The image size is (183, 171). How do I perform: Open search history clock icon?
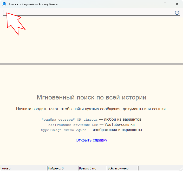tap(177, 13)
